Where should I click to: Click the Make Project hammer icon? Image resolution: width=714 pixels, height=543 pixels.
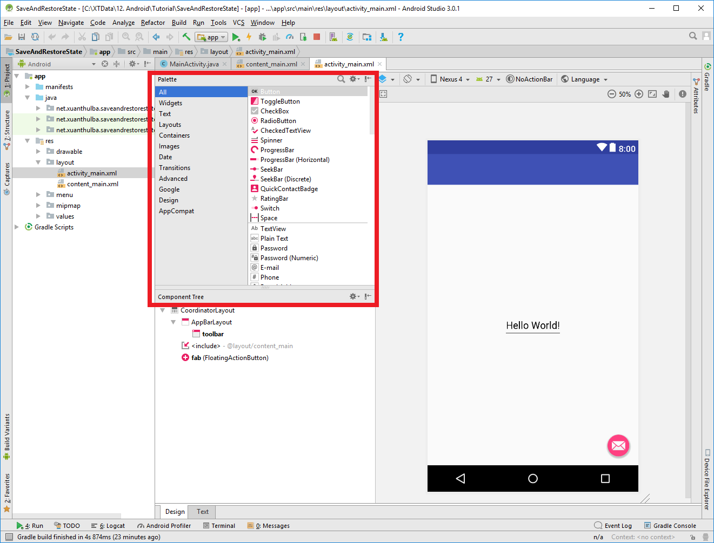(x=186, y=37)
